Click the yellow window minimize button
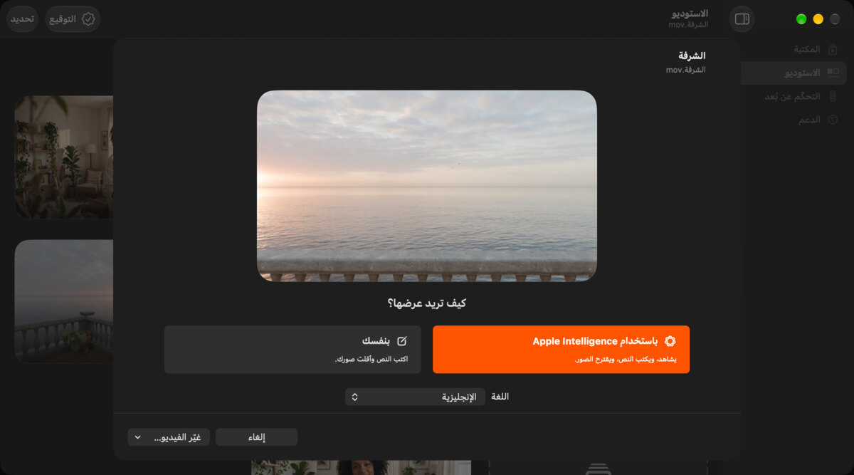This screenshot has height=475, width=854. [x=818, y=19]
